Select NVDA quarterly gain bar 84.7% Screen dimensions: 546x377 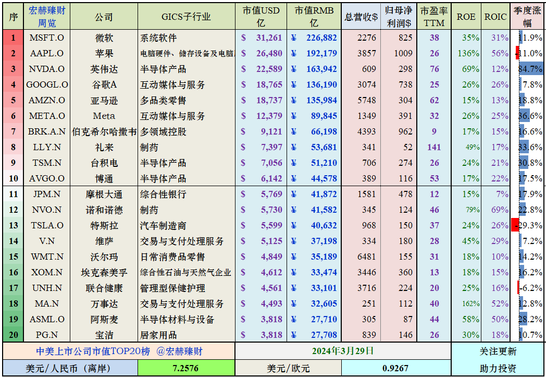pos(530,69)
